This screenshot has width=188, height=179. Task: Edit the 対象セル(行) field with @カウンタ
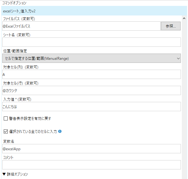pyautogui.click(x=92, y=90)
